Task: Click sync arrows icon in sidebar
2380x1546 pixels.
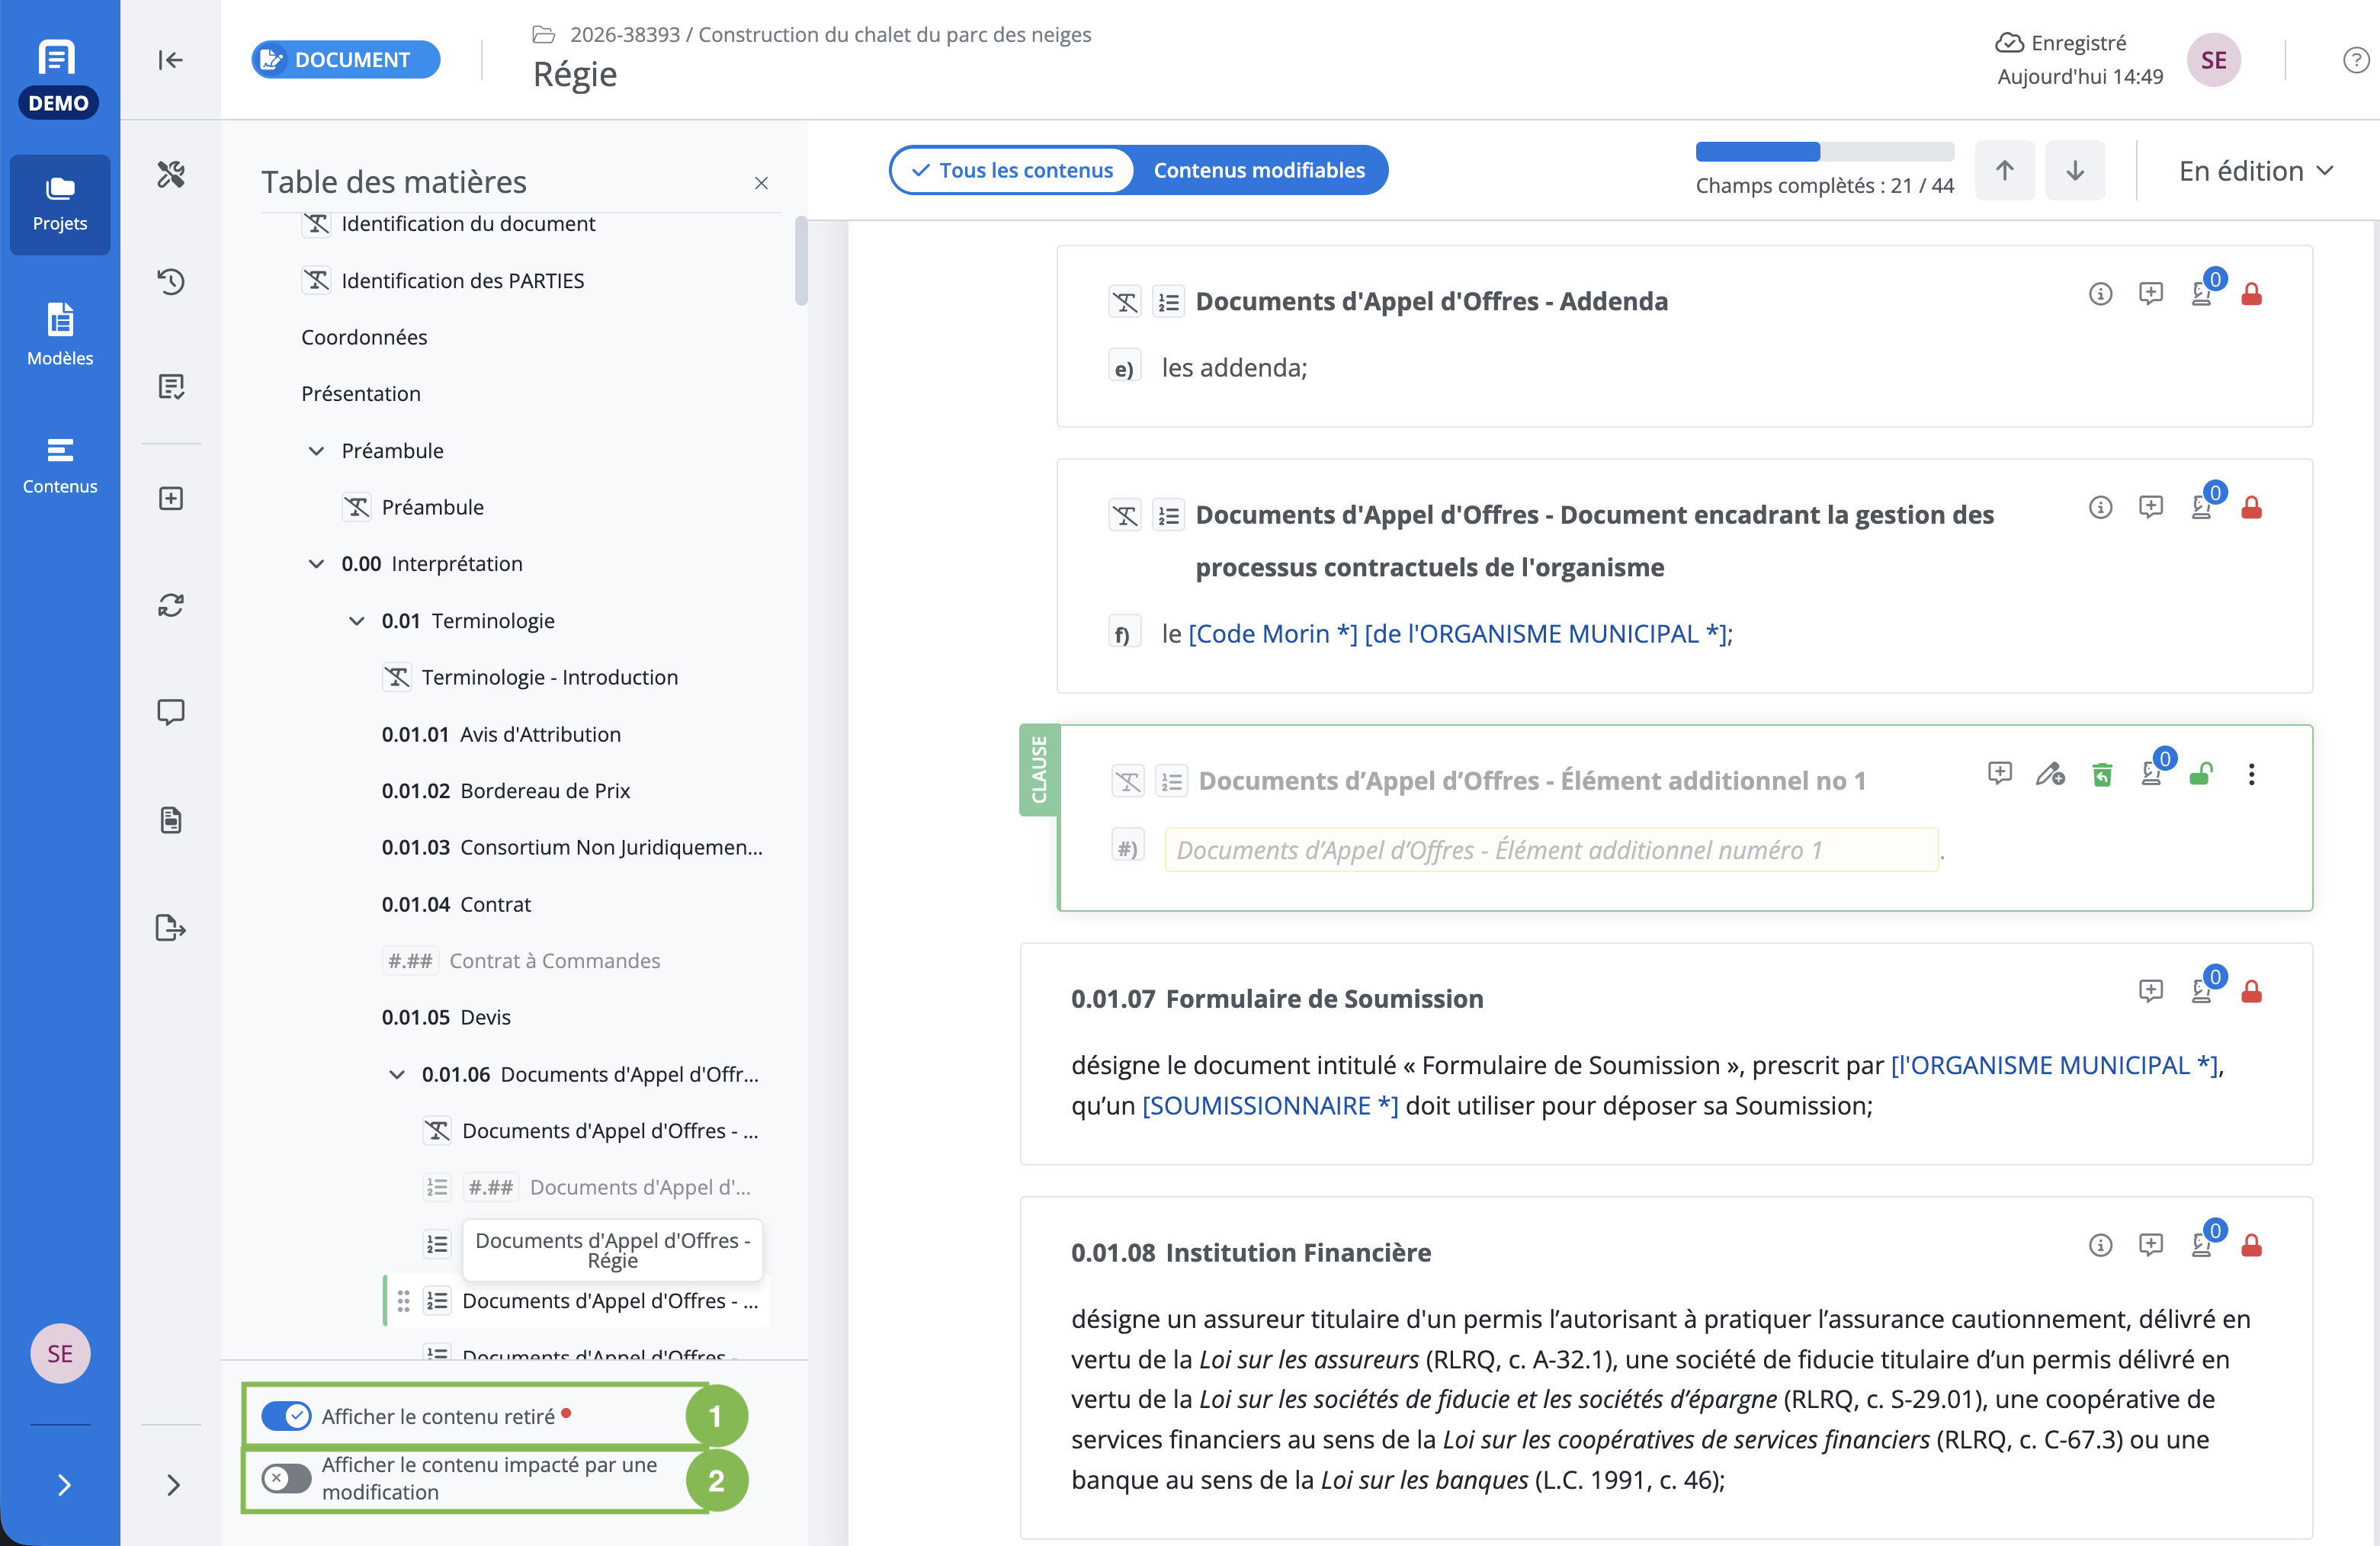Action: point(171,605)
